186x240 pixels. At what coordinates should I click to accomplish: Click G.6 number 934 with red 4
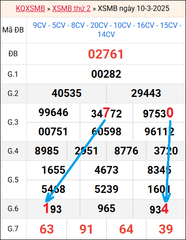point(159,209)
